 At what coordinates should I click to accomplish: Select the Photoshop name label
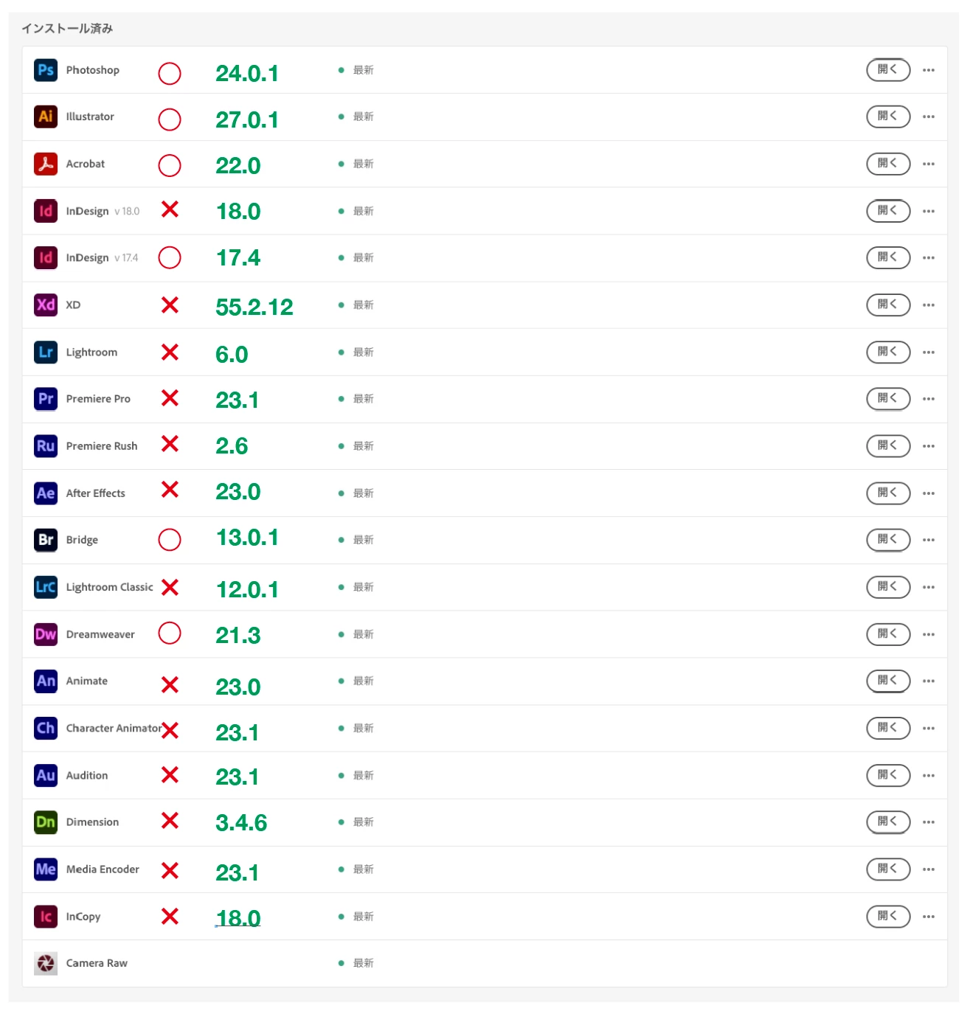point(92,70)
